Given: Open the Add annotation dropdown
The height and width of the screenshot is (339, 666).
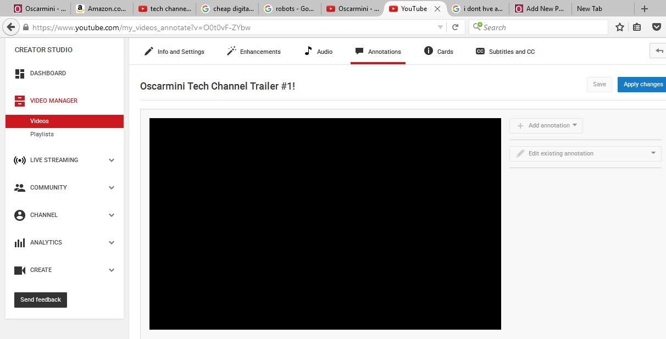Looking at the screenshot, I should coord(546,126).
